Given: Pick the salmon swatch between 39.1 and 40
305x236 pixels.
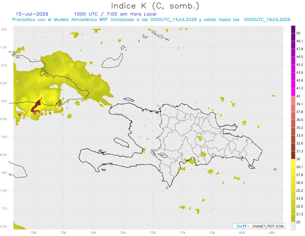Looking at the screenshot, I should 293,100.
